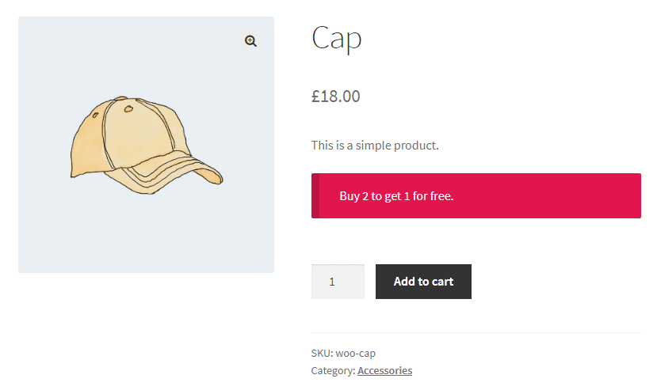The height and width of the screenshot is (390, 657).
Task: Click the Cap product title
Action: coord(336,37)
